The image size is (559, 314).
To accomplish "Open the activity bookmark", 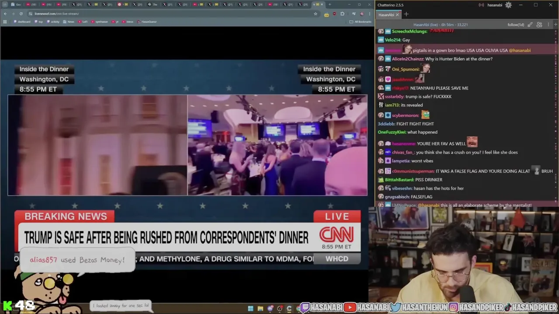I will click(53, 21).
